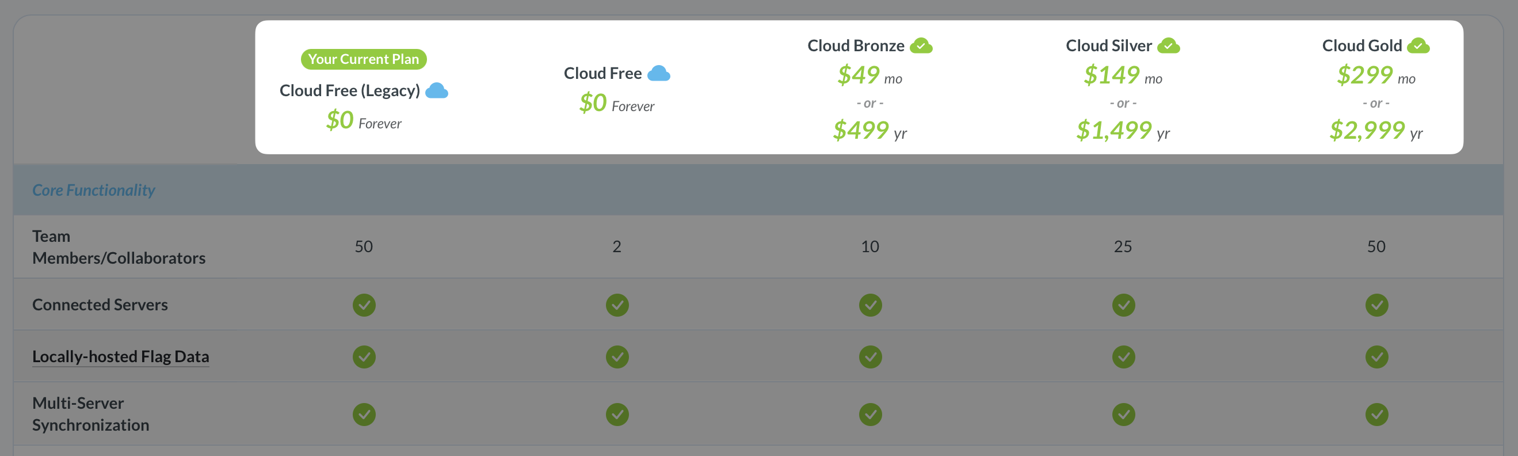This screenshot has width=1518, height=456.
Task: Toggle Multi-Server Synchronization check under Cloud Free (Legacy)
Action: coord(364,413)
